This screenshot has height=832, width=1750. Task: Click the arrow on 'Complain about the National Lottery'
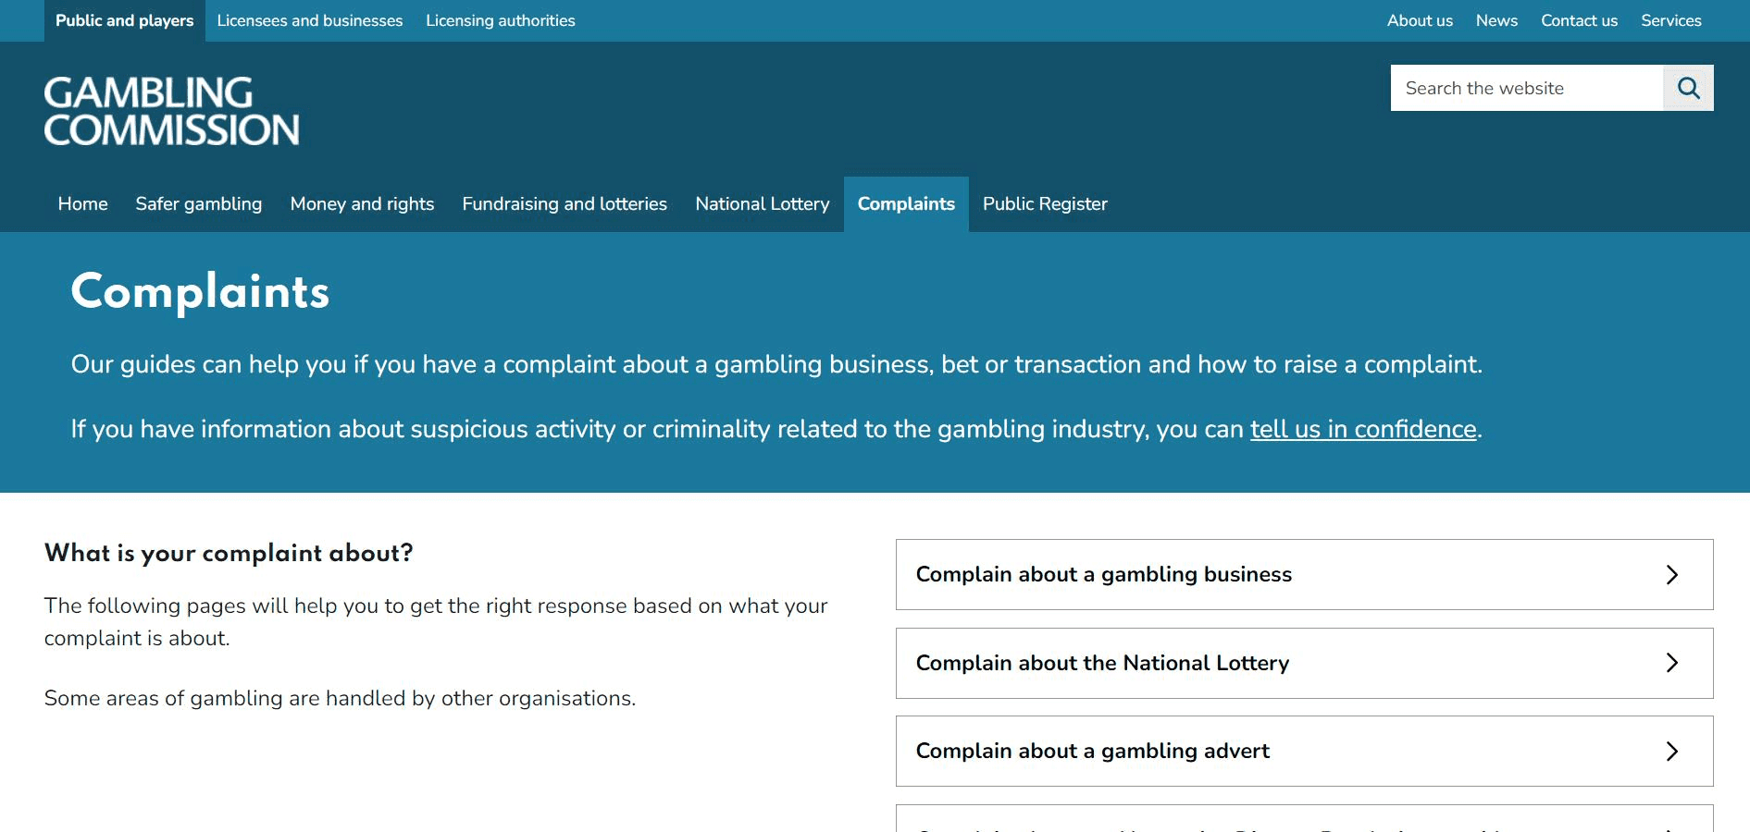pos(1671,663)
